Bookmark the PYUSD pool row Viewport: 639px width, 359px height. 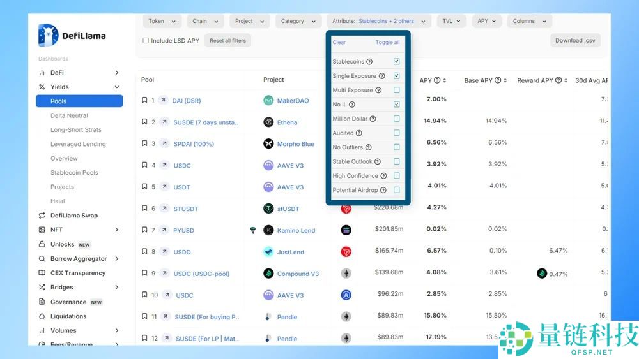click(x=144, y=230)
